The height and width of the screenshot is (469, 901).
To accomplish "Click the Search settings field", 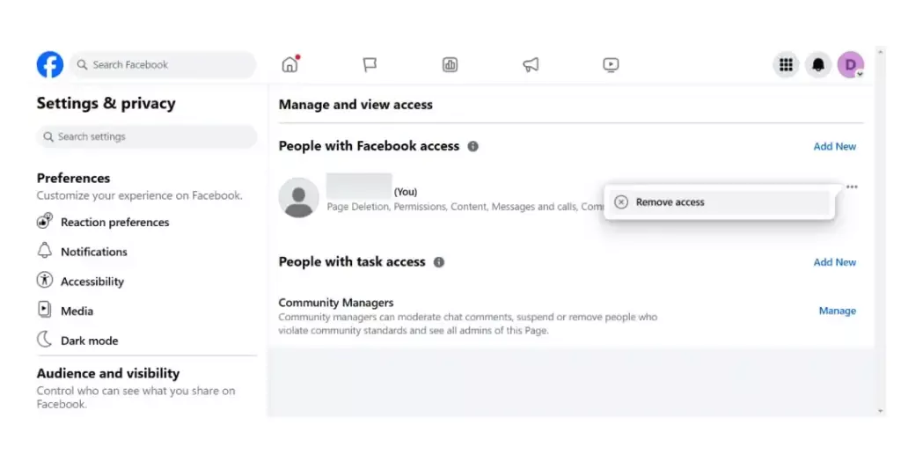I will coord(147,136).
